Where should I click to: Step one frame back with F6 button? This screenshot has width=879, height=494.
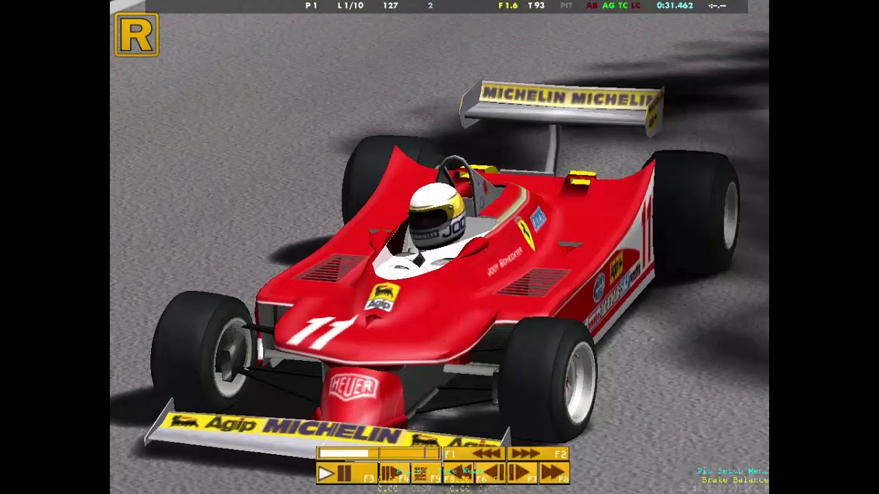click(490, 473)
